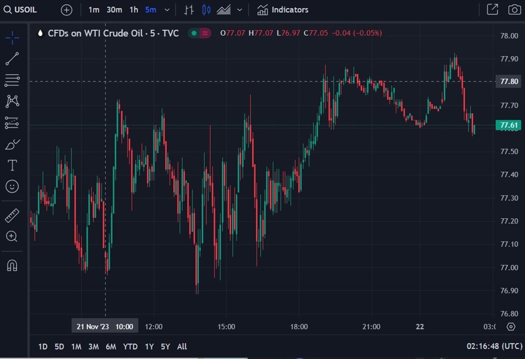
Task: Click the 22 date label on time axis
Action: pyautogui.click(x=420, y=327)
